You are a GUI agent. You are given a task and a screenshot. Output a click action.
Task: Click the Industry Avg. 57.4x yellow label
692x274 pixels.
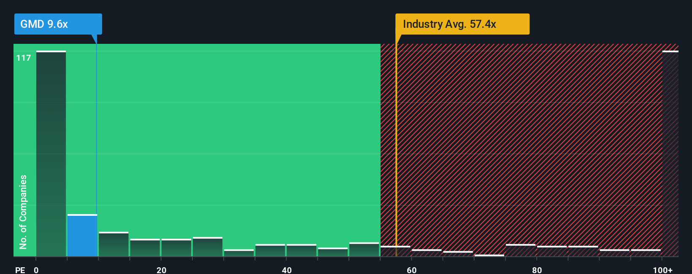(x=462, y=24)
